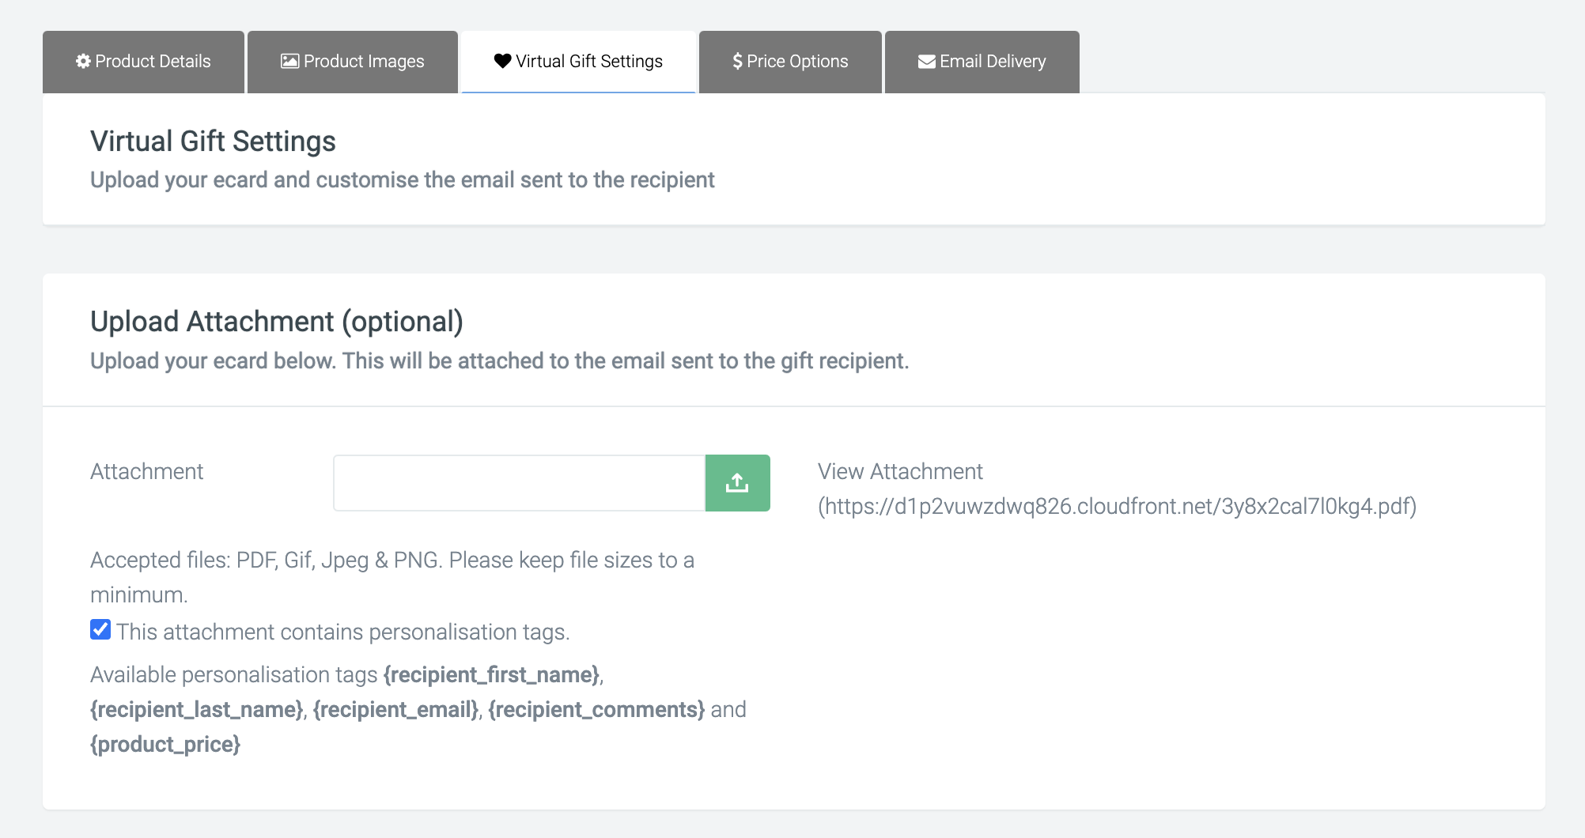Click the 'Upload your ecard and customise' subtitle
The image size is (1585, 838).
[403, 179]
